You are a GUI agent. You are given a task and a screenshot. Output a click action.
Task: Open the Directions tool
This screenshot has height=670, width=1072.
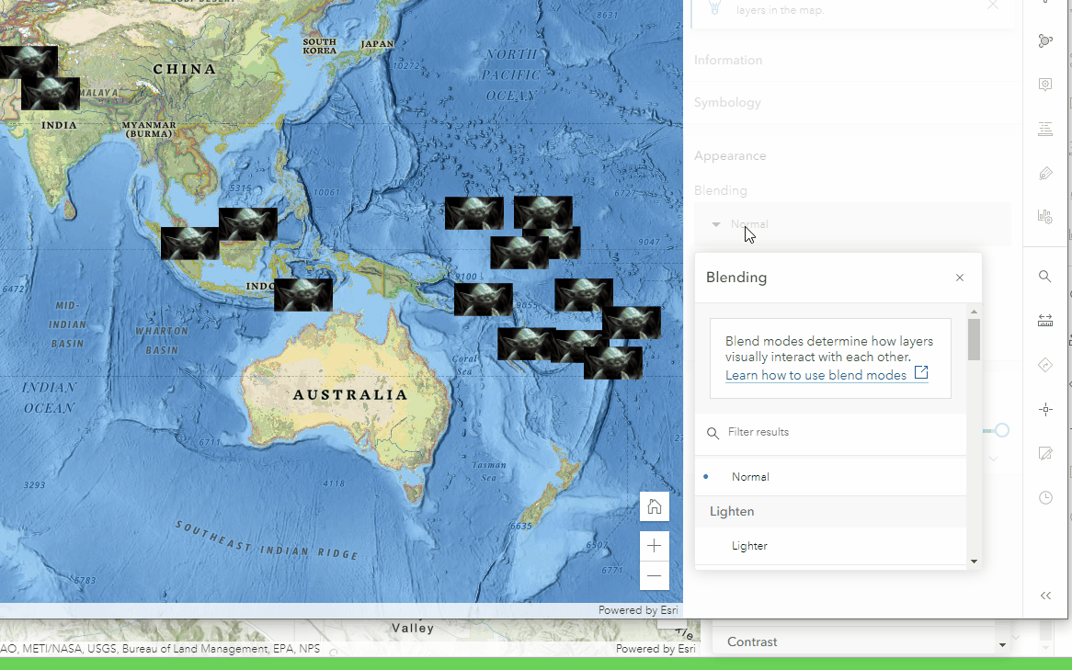point(1044,365)
